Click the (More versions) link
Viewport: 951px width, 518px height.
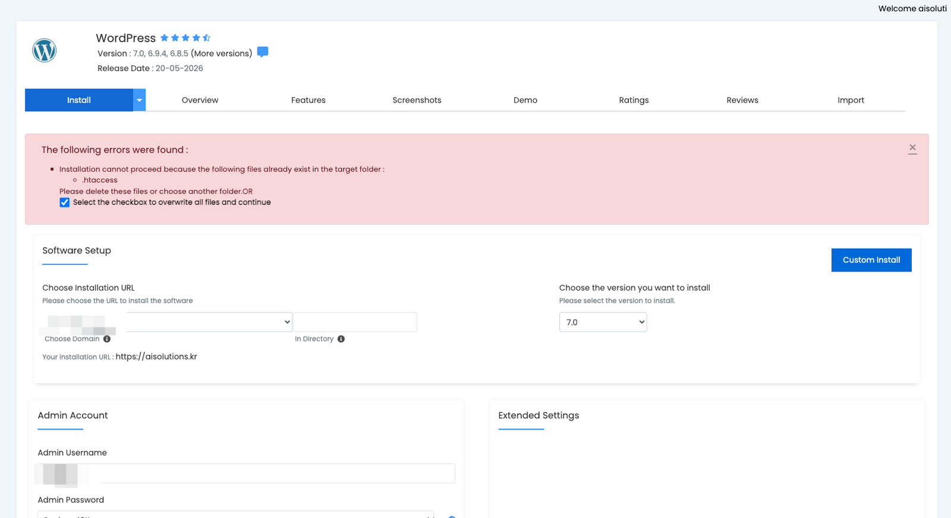(222, 53)
